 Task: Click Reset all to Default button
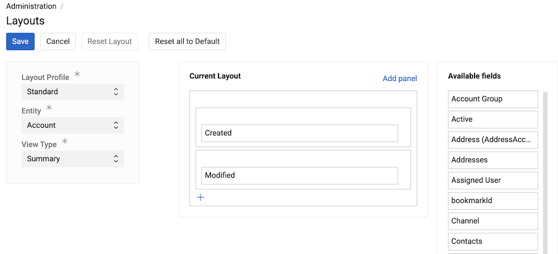tap(187, 41)
